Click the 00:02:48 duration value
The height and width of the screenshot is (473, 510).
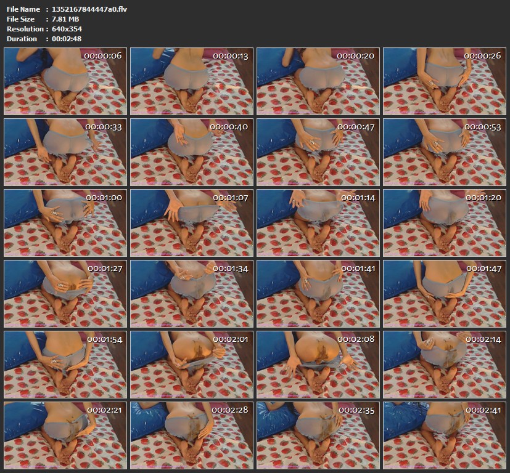67,39
